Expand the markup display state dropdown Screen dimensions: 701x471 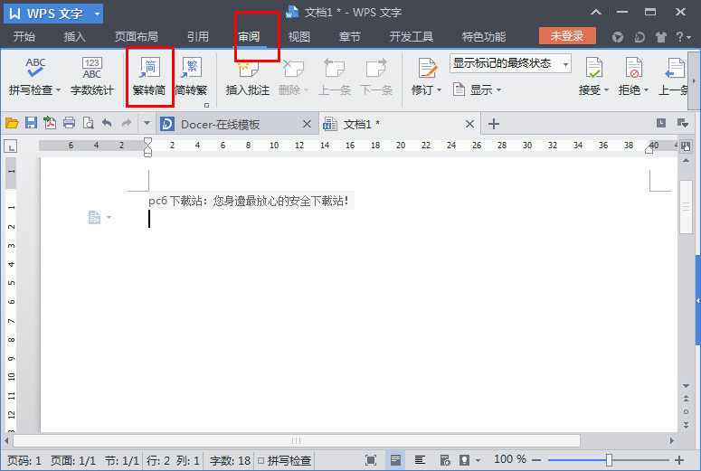[x=565, y=64]
